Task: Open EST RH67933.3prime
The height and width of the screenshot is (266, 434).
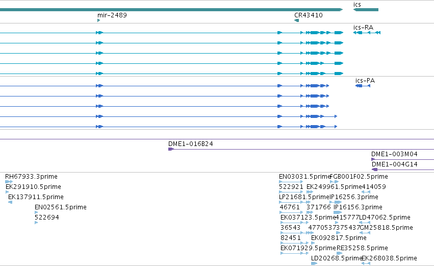Action: 31,177
